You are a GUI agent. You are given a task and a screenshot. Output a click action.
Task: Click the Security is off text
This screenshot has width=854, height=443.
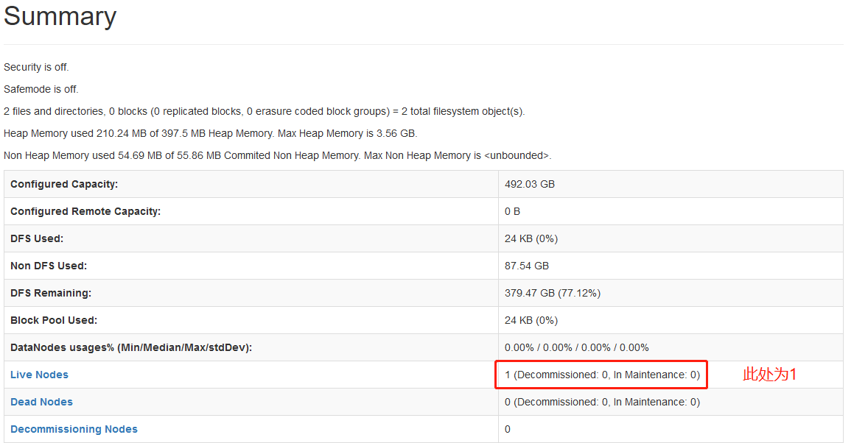pyautogui.click(x=37, y=67)
